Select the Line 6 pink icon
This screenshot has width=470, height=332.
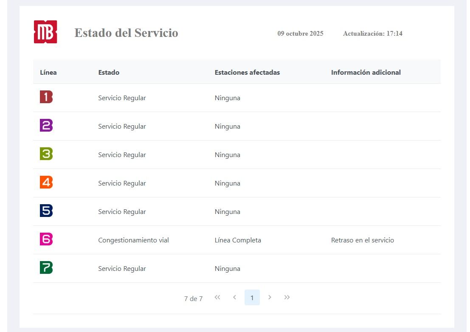click(46, 239)
